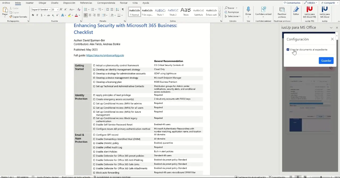Open the font name dropdown
Screen dimensions: 340x178
(50, 10)
